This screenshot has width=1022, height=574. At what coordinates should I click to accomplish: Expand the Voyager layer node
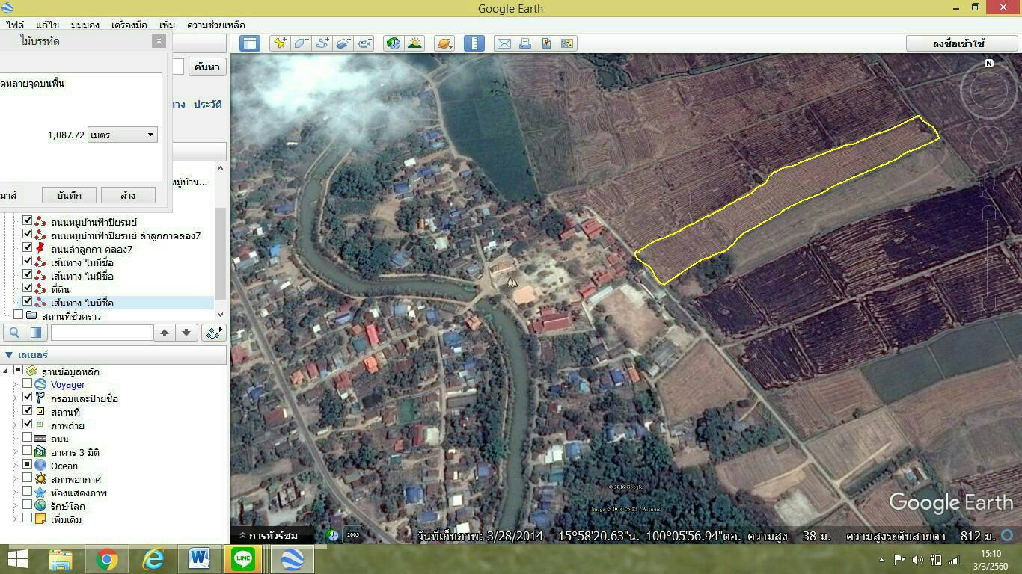15,384
